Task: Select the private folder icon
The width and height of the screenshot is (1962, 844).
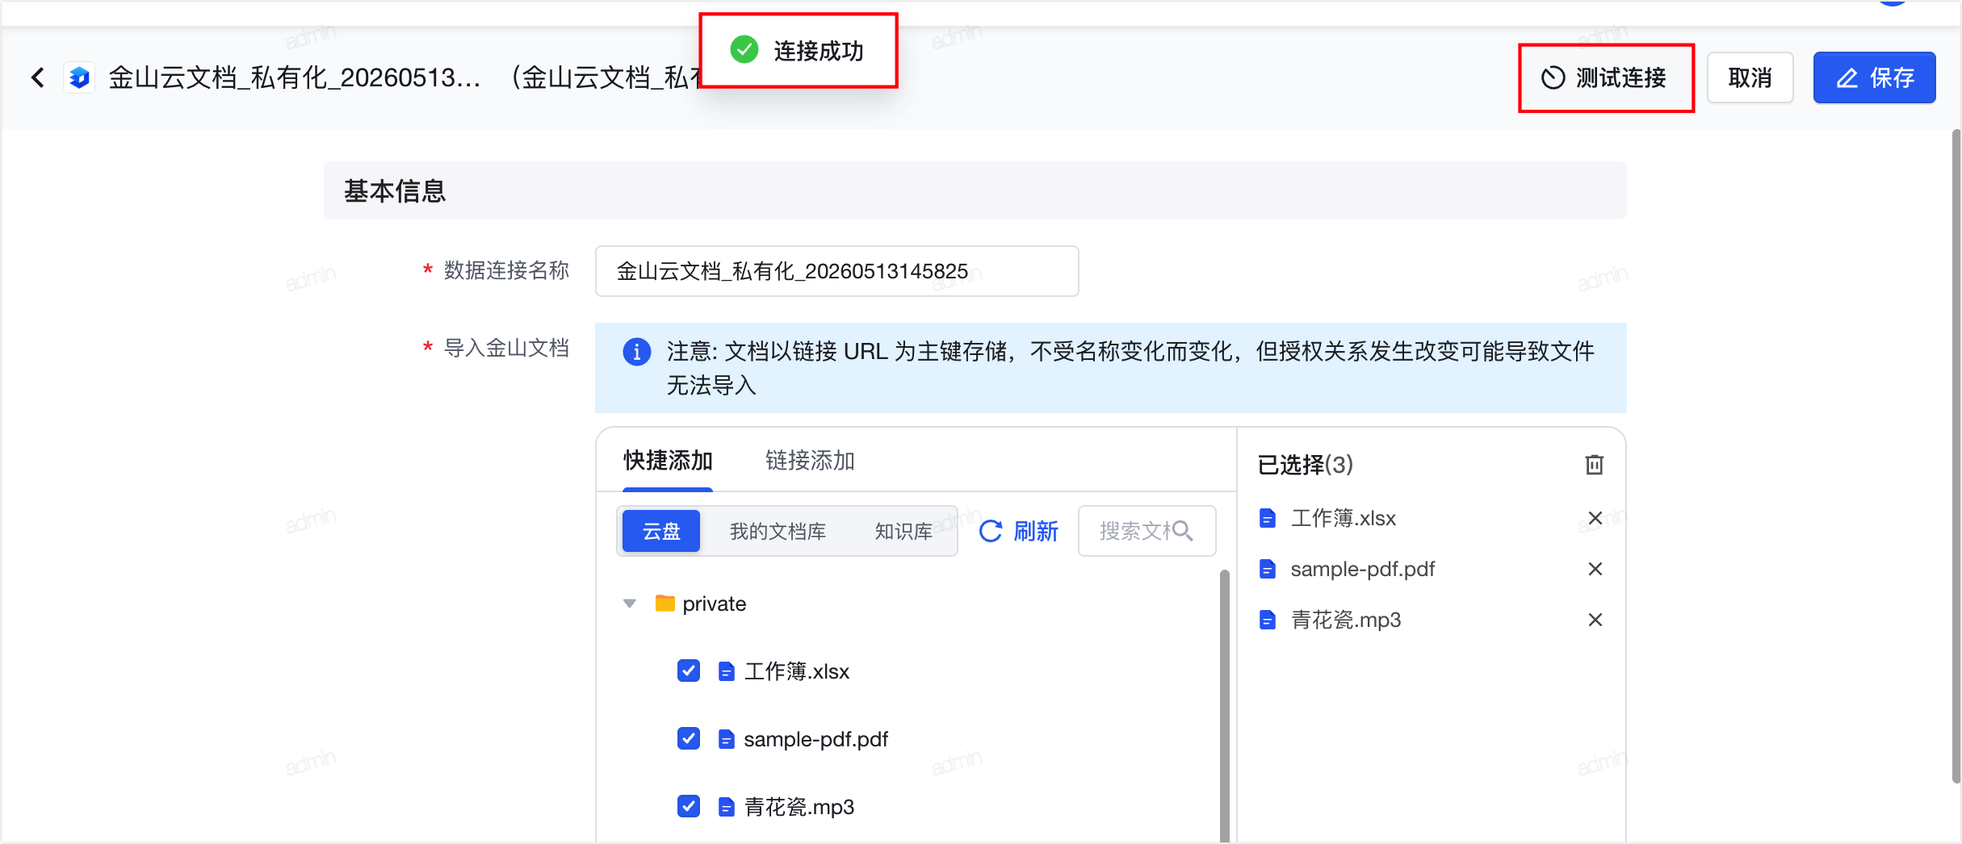Action: [664, 604]
